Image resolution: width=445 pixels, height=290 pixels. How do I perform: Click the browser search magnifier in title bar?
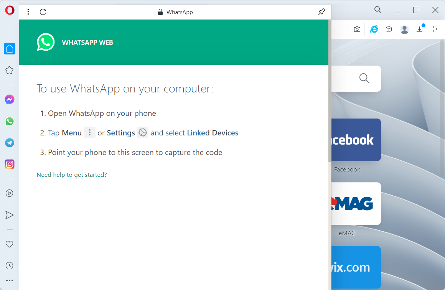click(378, 10)
